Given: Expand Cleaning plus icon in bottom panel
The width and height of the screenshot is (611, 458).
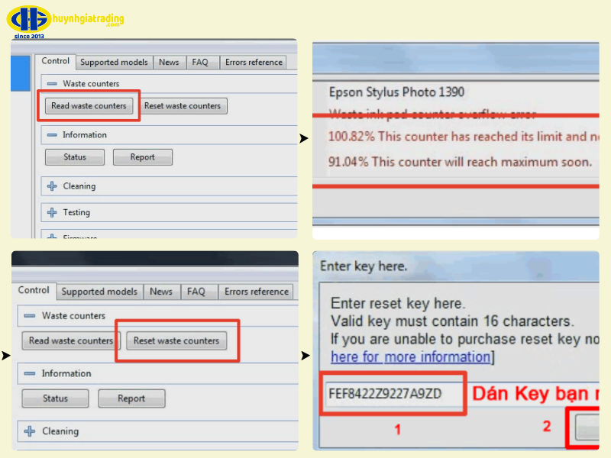Looking at the screenshot, I should coord(30,431).
